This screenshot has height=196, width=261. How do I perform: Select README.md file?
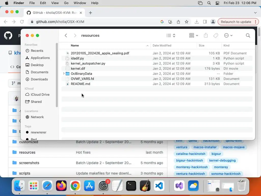coord(80,84)
